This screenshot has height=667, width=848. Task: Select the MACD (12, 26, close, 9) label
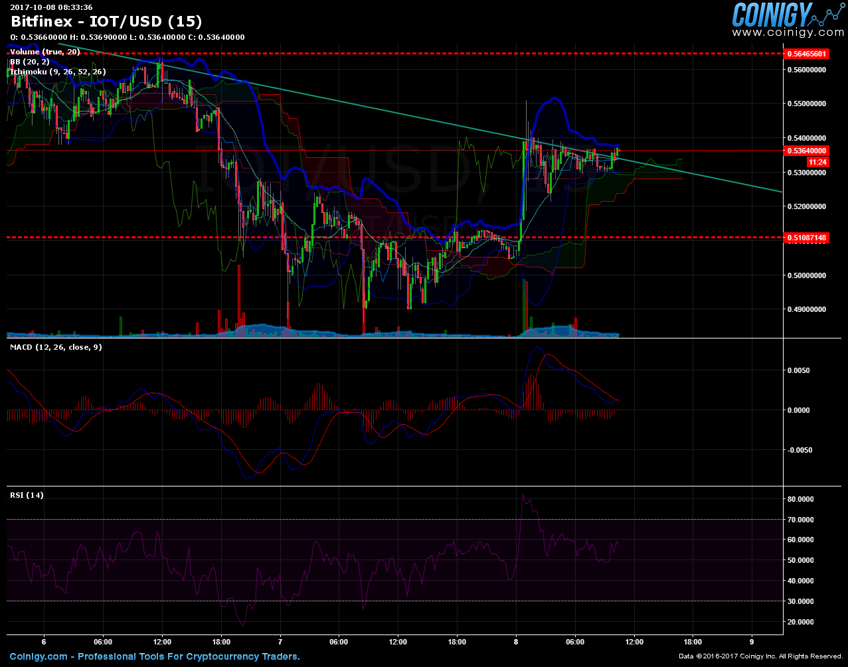[x=56, y=347]
